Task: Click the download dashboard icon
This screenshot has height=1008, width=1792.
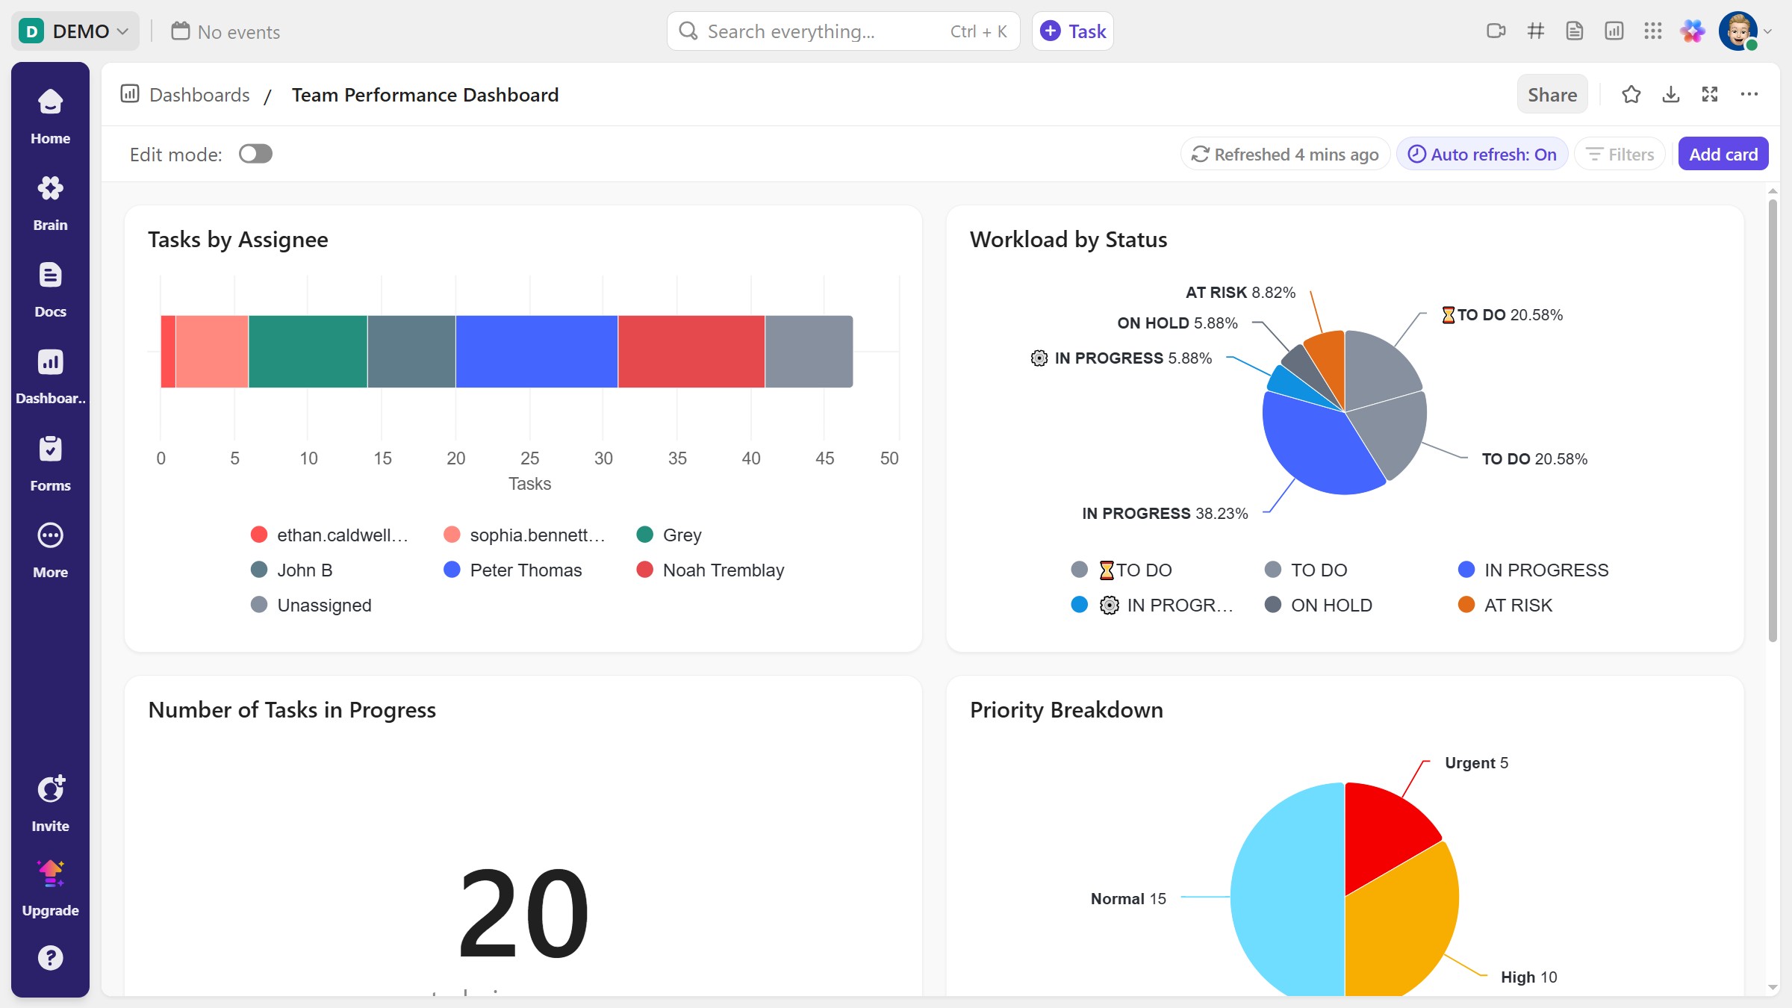Action: tap(1671, 95)
